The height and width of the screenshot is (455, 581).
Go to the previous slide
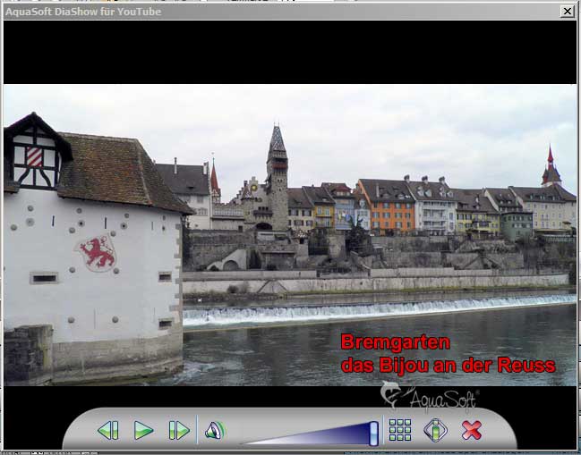pos(108,431)
